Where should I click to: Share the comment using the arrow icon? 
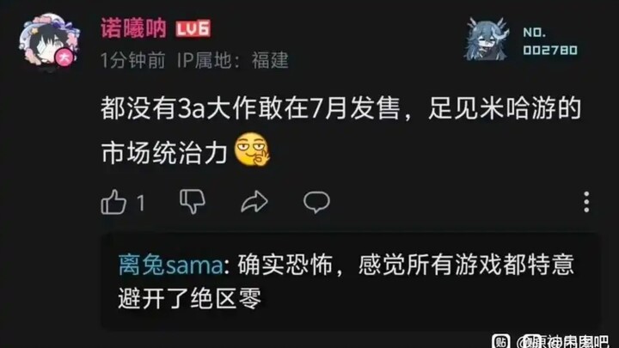point(254,202)
